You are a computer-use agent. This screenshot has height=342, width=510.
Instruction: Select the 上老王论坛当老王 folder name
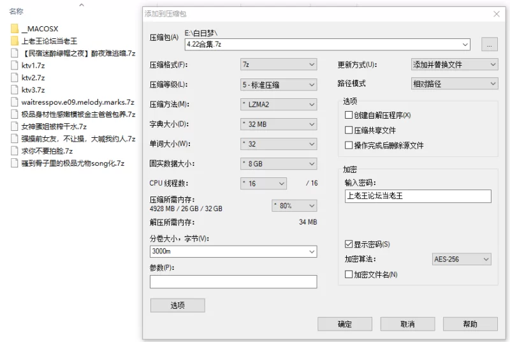(50, 41)
